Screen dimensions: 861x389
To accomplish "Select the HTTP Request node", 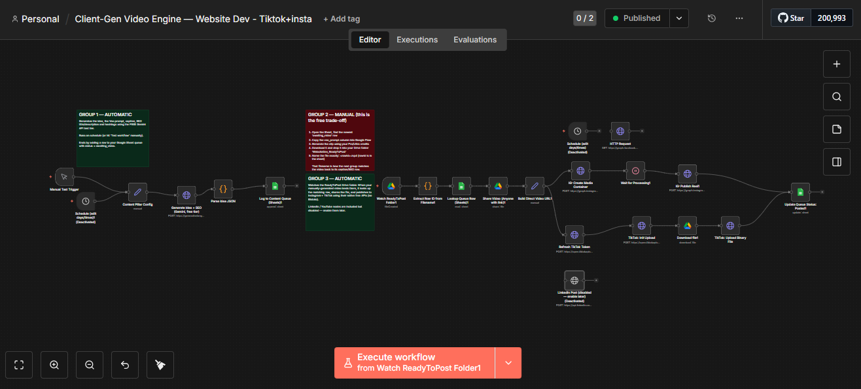I will tap(620, 131).
